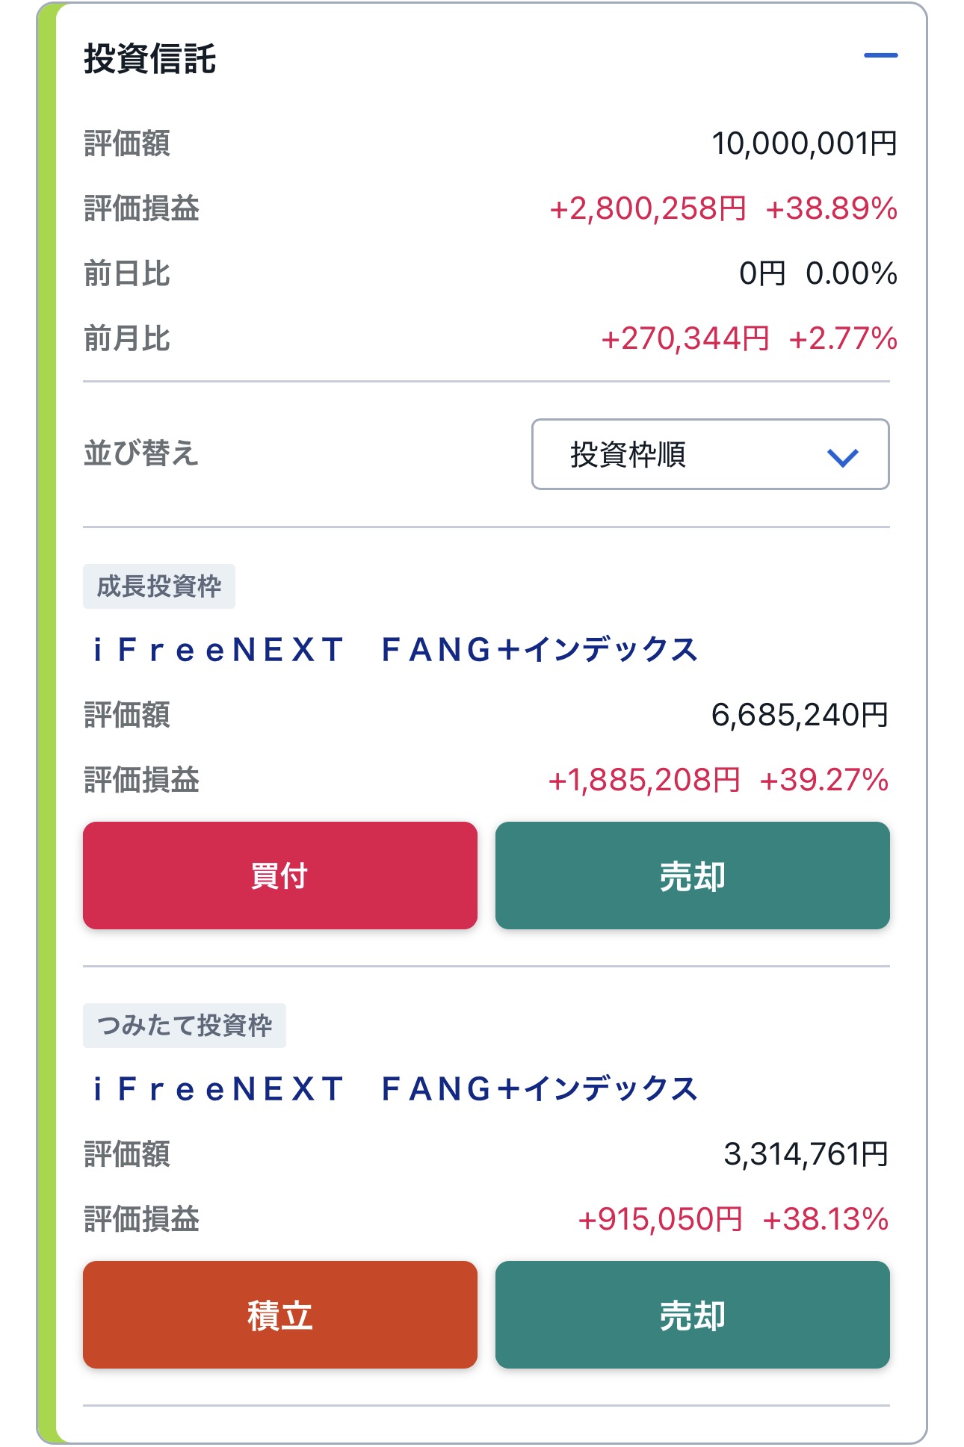964x1447 pixels.
Task: Click total 評価額 value 10,000,001円
Action: click(804, 143)
